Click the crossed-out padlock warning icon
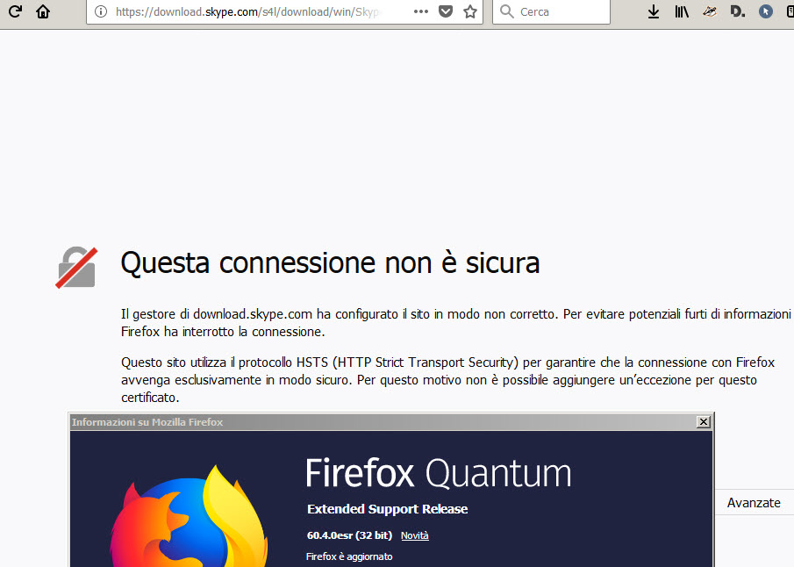The image size is (794, 567). click(76, 268)
